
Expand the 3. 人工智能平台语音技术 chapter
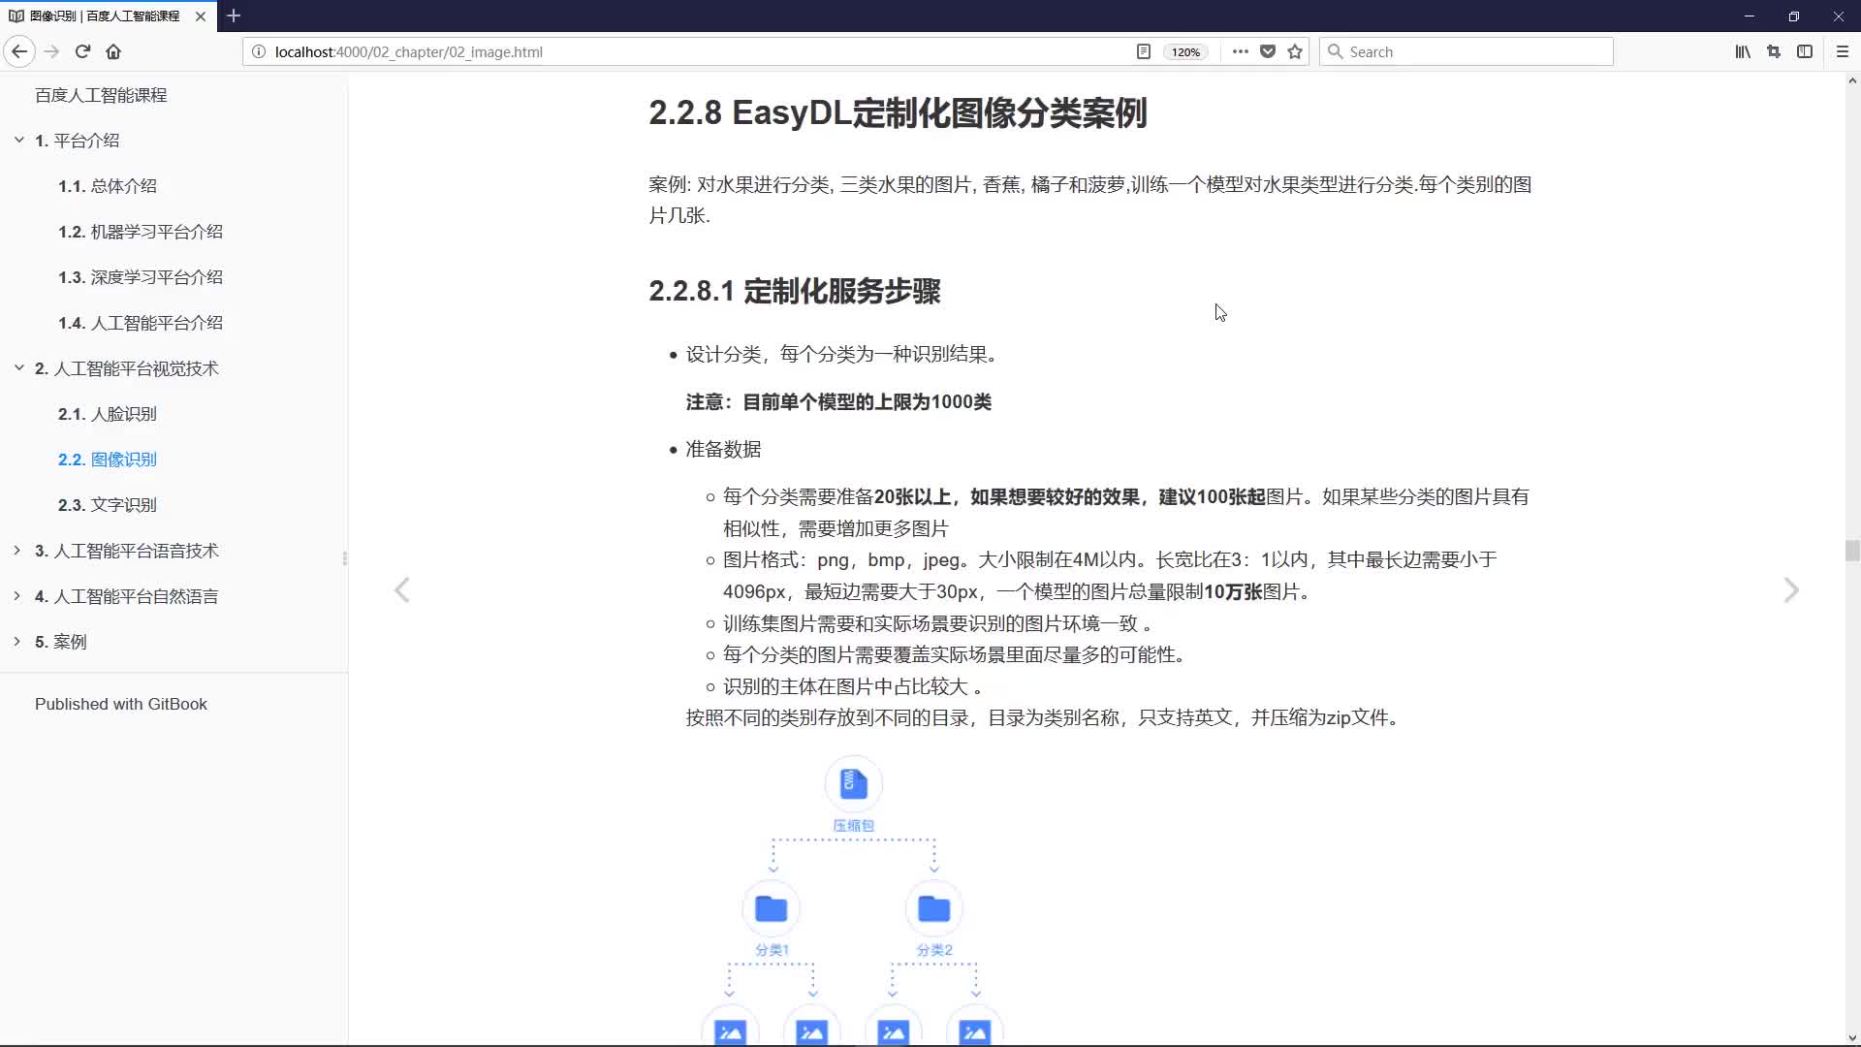[17, 550]
